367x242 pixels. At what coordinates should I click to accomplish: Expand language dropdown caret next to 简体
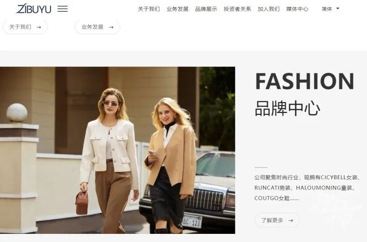coord(338,9)
